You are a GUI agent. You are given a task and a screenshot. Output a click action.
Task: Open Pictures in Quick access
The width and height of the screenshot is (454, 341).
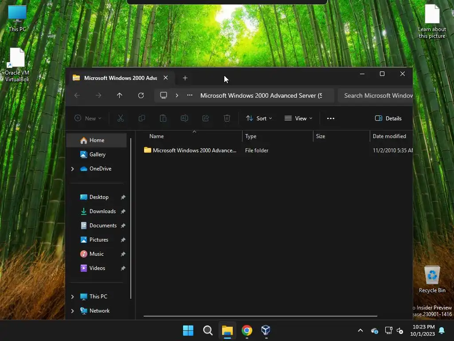pos(98,240)
